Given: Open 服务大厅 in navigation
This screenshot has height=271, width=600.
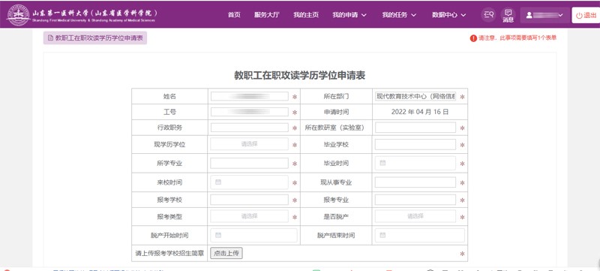Looking at the screenshot, I should (267, 15).
